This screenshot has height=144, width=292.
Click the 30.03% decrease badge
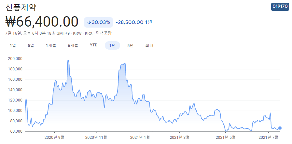99,22
